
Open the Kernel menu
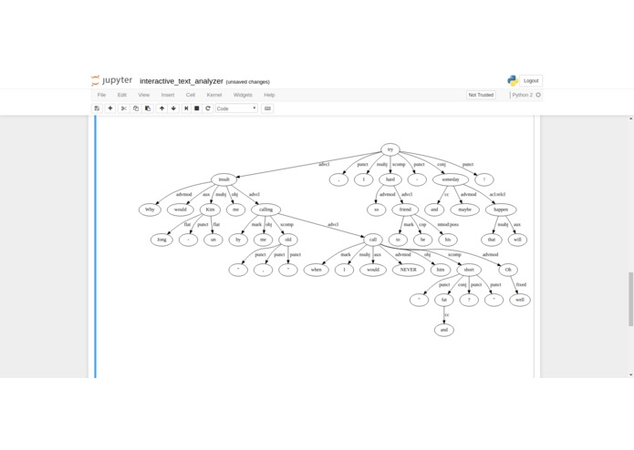click(214, 95)
